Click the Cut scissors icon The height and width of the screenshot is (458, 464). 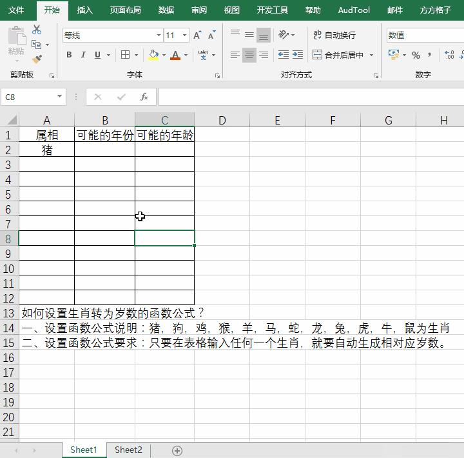click(37, 30)
